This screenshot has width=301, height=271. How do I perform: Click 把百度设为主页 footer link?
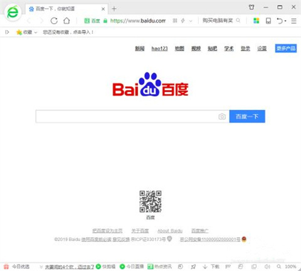[x=107, y=231]
